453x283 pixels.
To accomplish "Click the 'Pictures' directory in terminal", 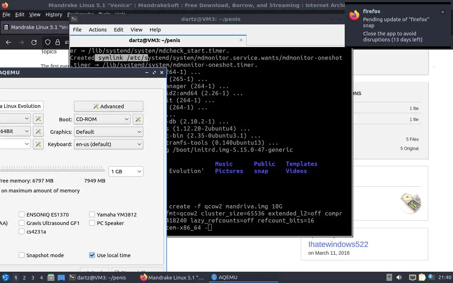I will tap(229, 171).
